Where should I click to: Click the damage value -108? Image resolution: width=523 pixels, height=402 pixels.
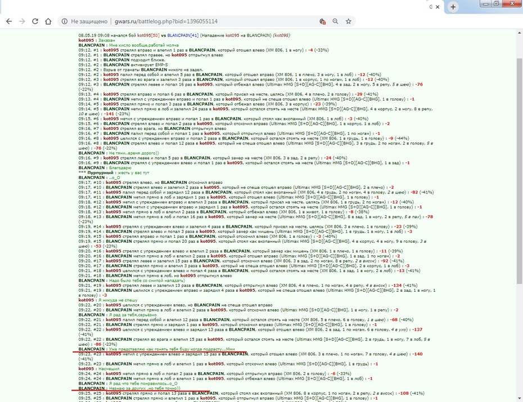[404, 394]
